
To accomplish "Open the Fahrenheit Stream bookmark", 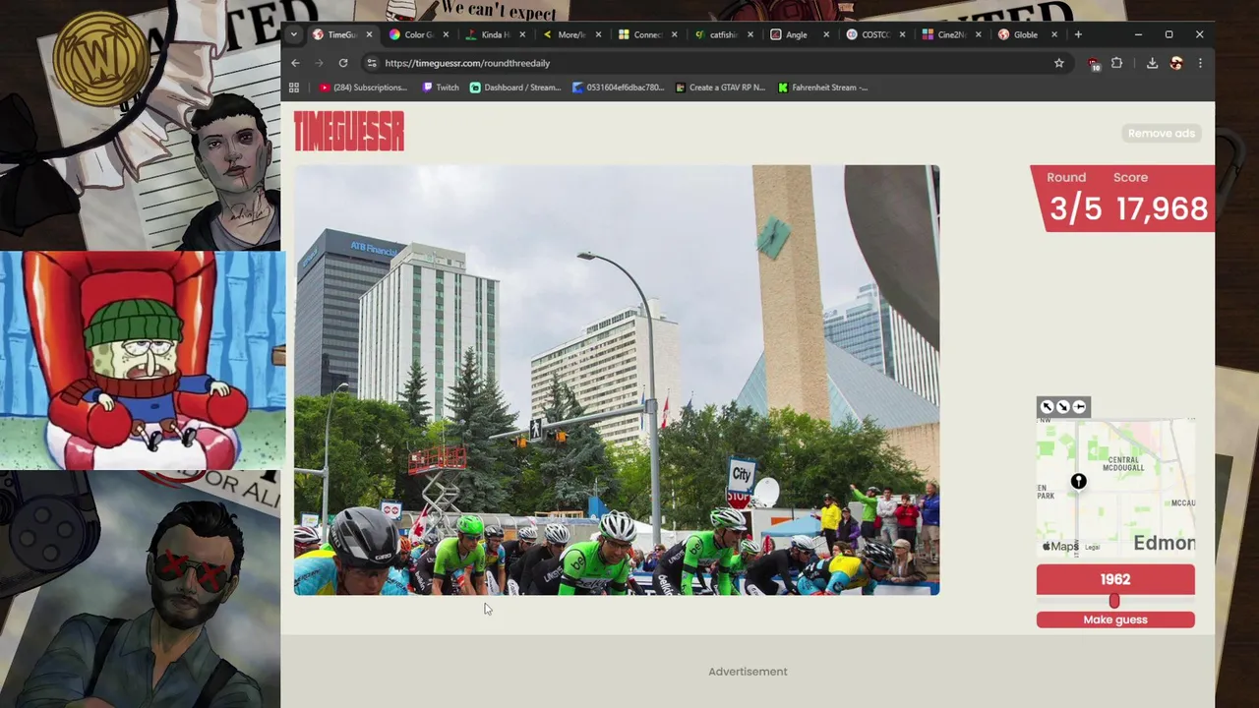I will coord(823,88).
